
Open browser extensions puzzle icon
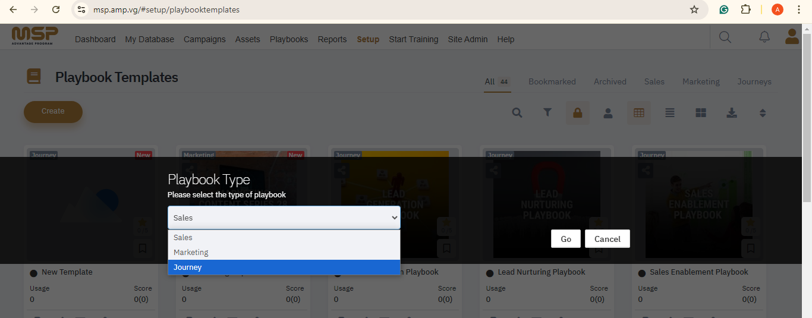pyautogui.click(x=745, y=10)
